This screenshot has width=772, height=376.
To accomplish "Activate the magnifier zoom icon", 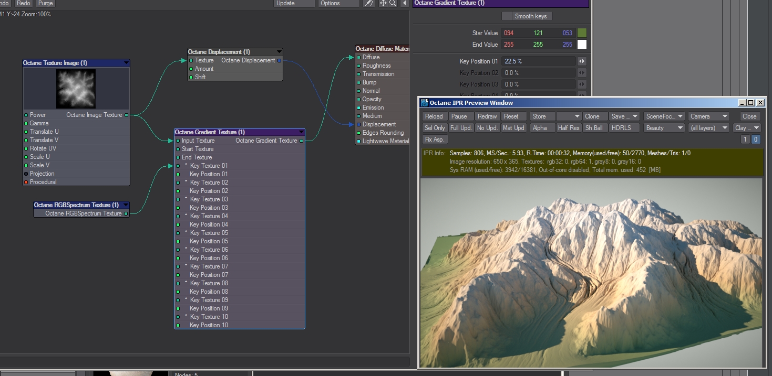I will click(x=393, y=3).
